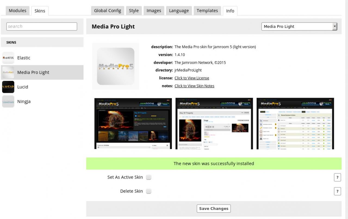Click the Save Changes button
The width and height of the screenshot is (348, 219).
(x=214, y=208)
